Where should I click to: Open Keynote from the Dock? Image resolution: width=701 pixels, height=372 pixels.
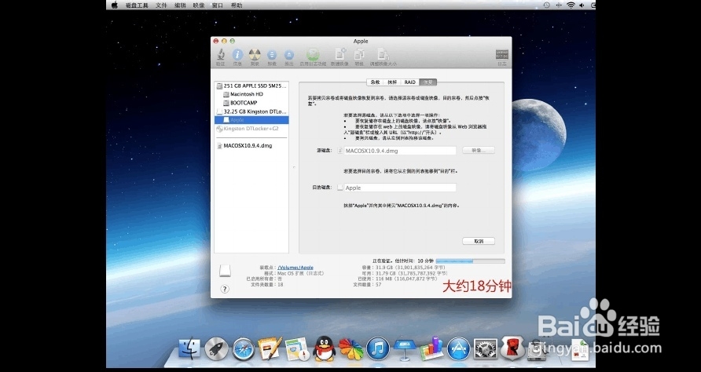404,348
